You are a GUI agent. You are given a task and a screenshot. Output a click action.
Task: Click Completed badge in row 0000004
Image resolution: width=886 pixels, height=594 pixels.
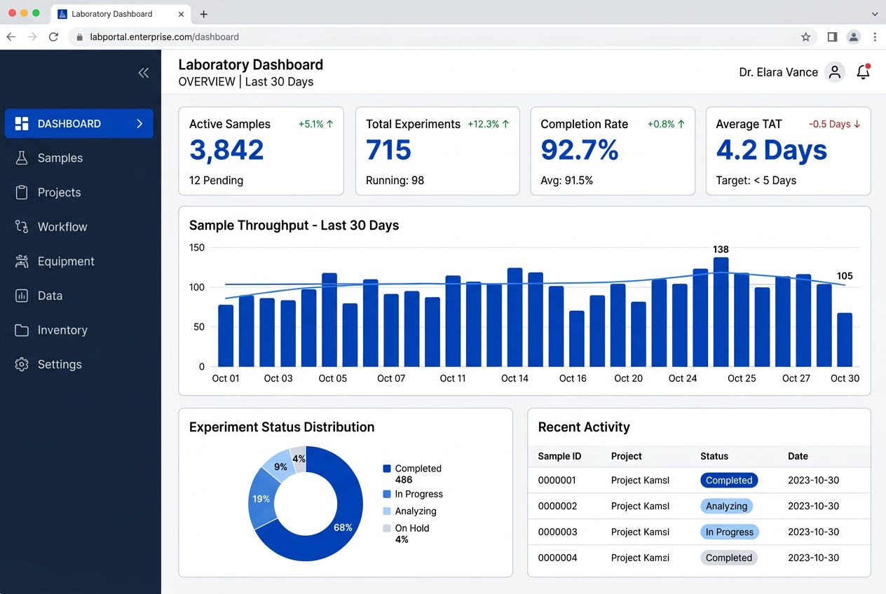tap(729, 558)
